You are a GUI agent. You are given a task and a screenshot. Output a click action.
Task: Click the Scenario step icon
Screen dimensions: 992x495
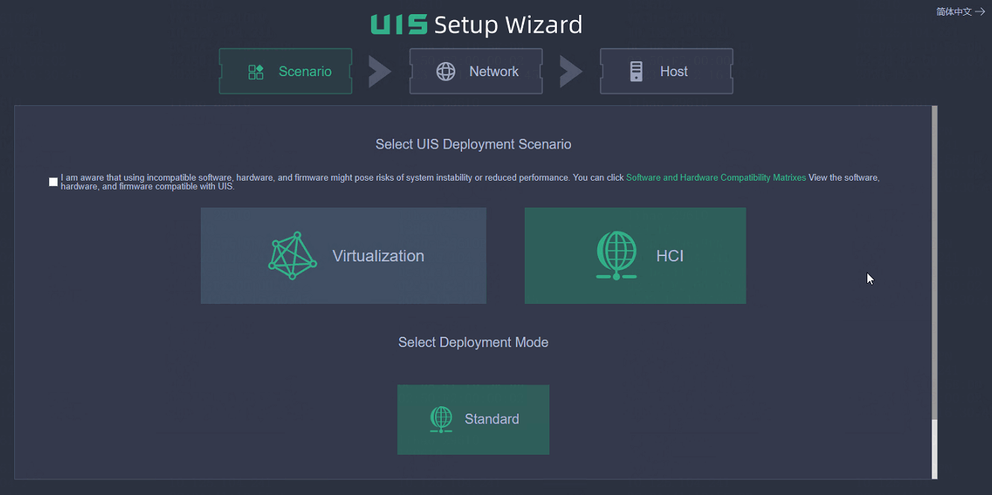click(256, 72)
